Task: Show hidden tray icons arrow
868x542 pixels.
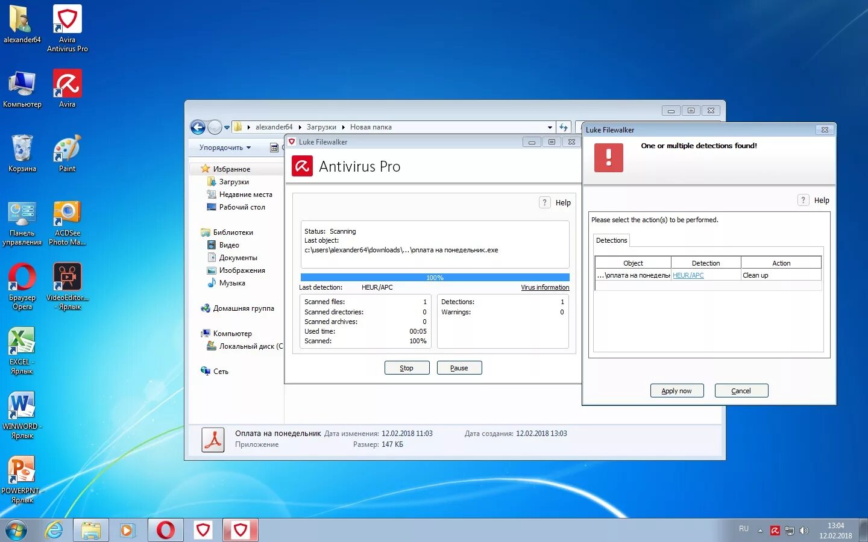Action: pyautogui.click(x=760, y=531)
